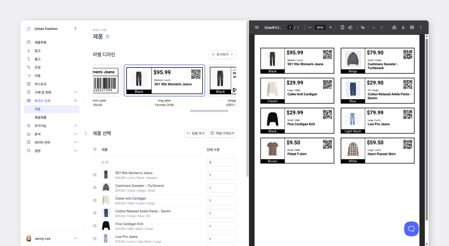Image resolution: width=449 pixels, height=246 pixels.
Task: Edit print quantity for Cotton Relaxed Ankle Pants
Action: point(221,213)
